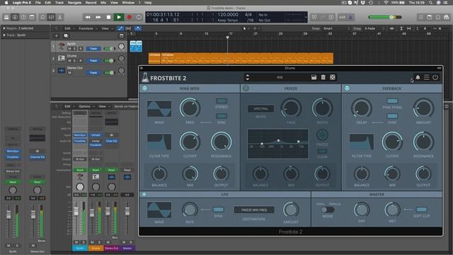The image size is (453, 255).
Task: Click the Add Track plus button
Action: point(57,35)
